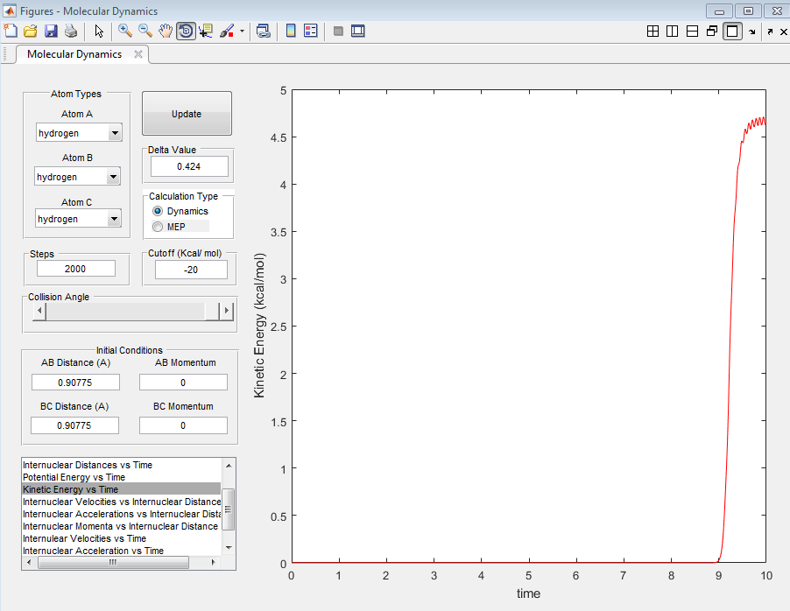The image size is (790, 611).
Task: Select the Zoom In magnifier tool
Action: (125, 31)
